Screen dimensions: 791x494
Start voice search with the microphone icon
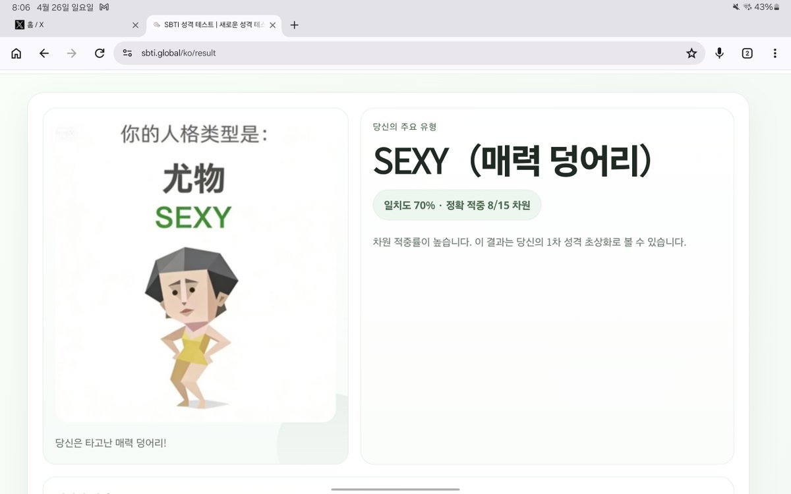(x=719, y=53)
